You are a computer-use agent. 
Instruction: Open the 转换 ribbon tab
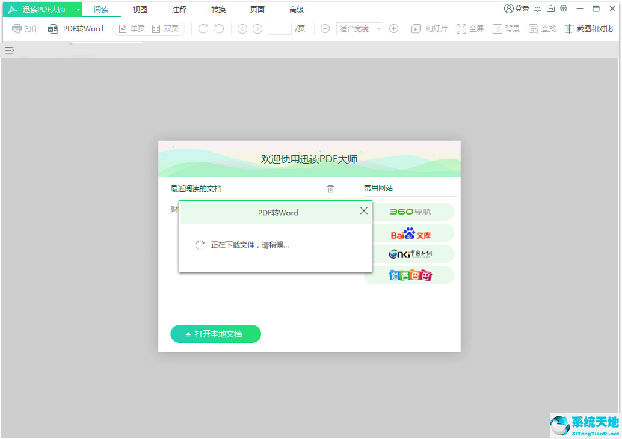[x=218, y=9]
